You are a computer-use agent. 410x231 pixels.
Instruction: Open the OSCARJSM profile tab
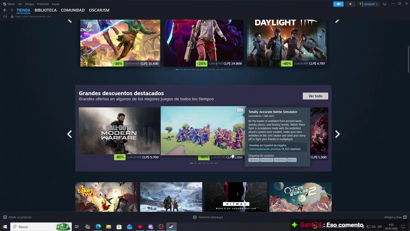[x=99, y=10]
